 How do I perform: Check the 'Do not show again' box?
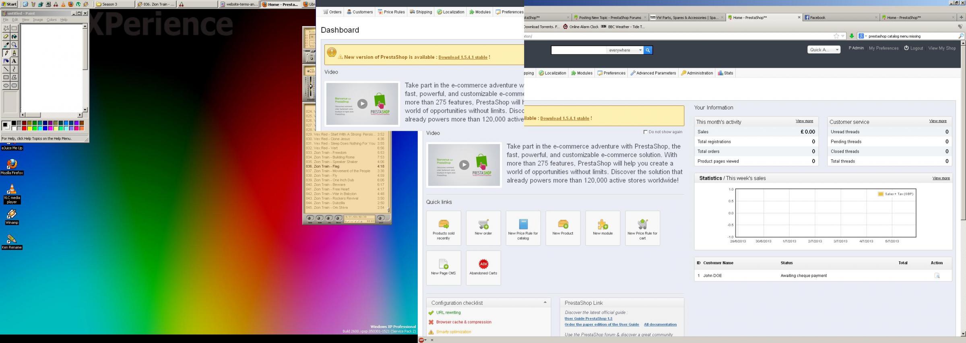(x=645, y=132)
